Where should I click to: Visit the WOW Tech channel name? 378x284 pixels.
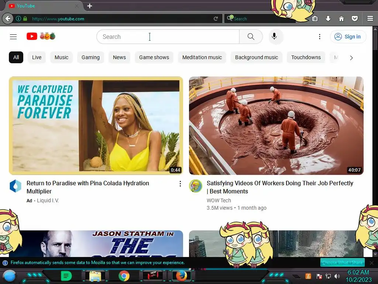click(219, 200)
